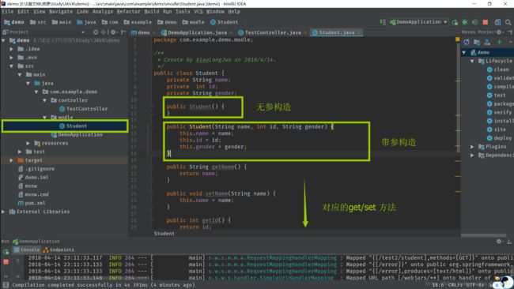Image resolution: width=514 pixels, height=289 pixels.
Task: Expand the .idea folder
Action: [x=12, y=49]
